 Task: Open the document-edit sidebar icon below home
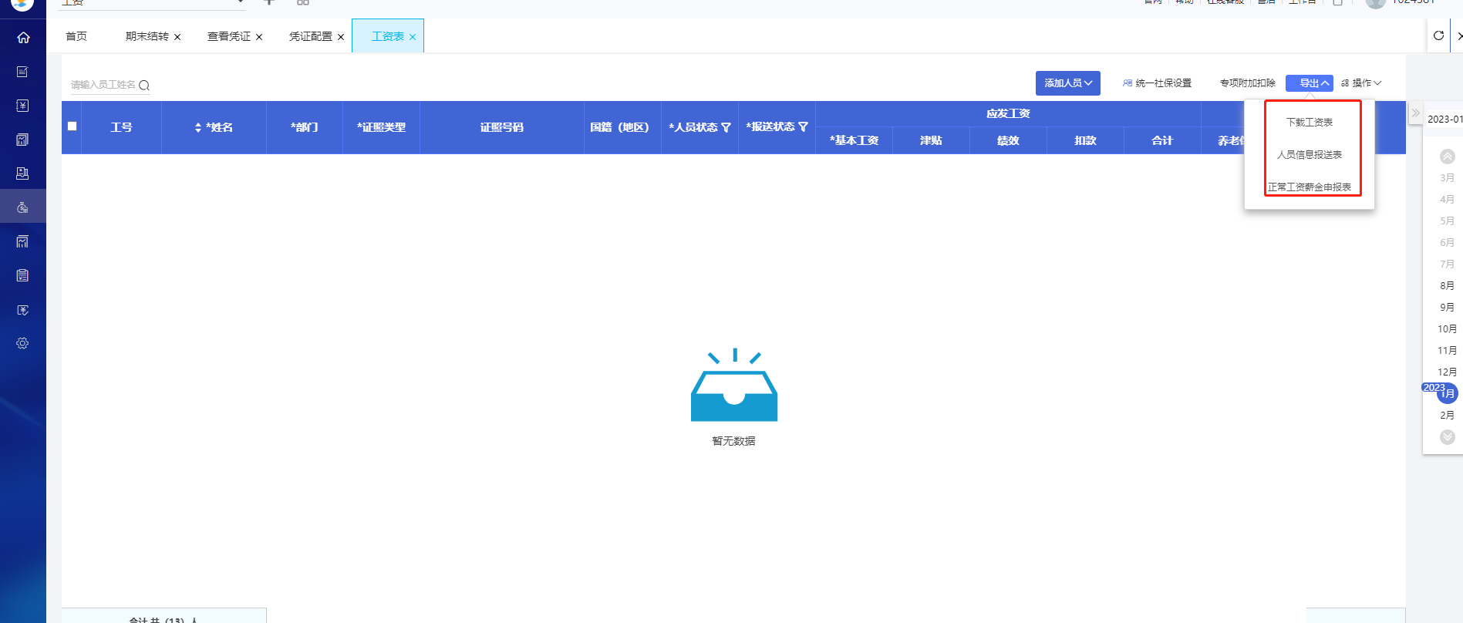click(22, 72)
